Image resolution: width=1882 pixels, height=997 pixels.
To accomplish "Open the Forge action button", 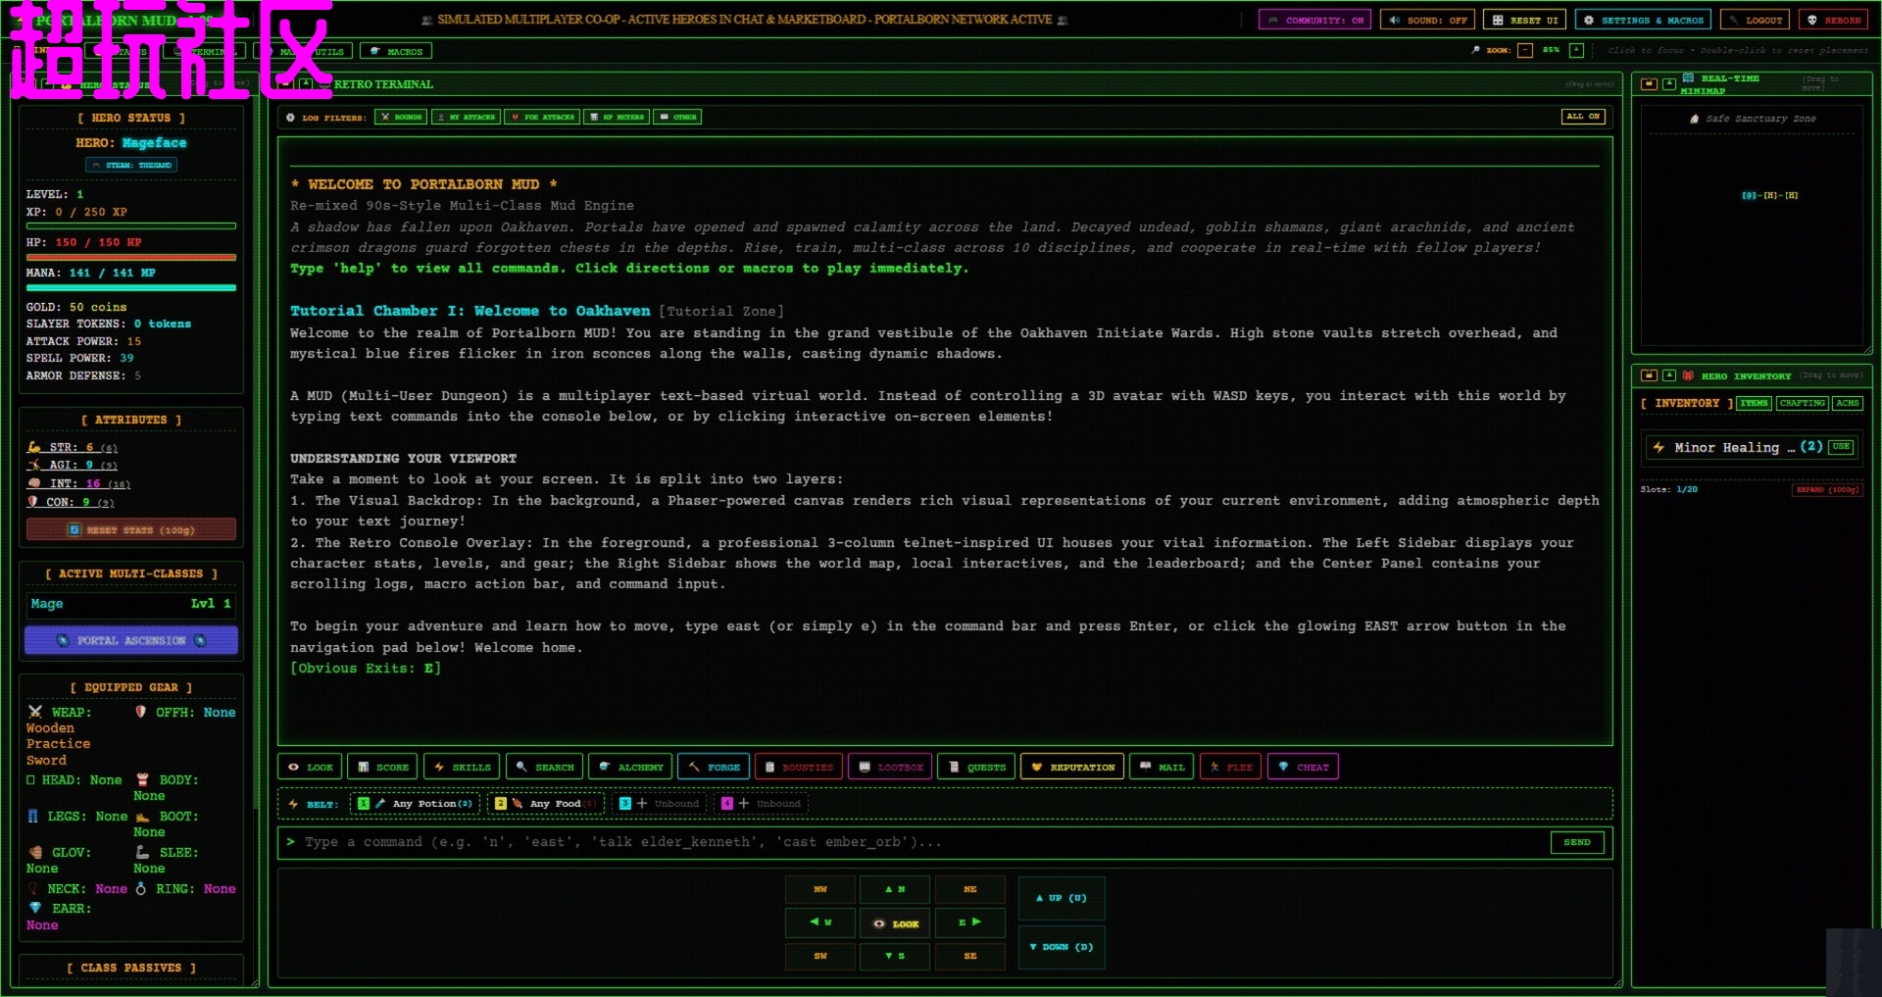I will tap(714, 767).
